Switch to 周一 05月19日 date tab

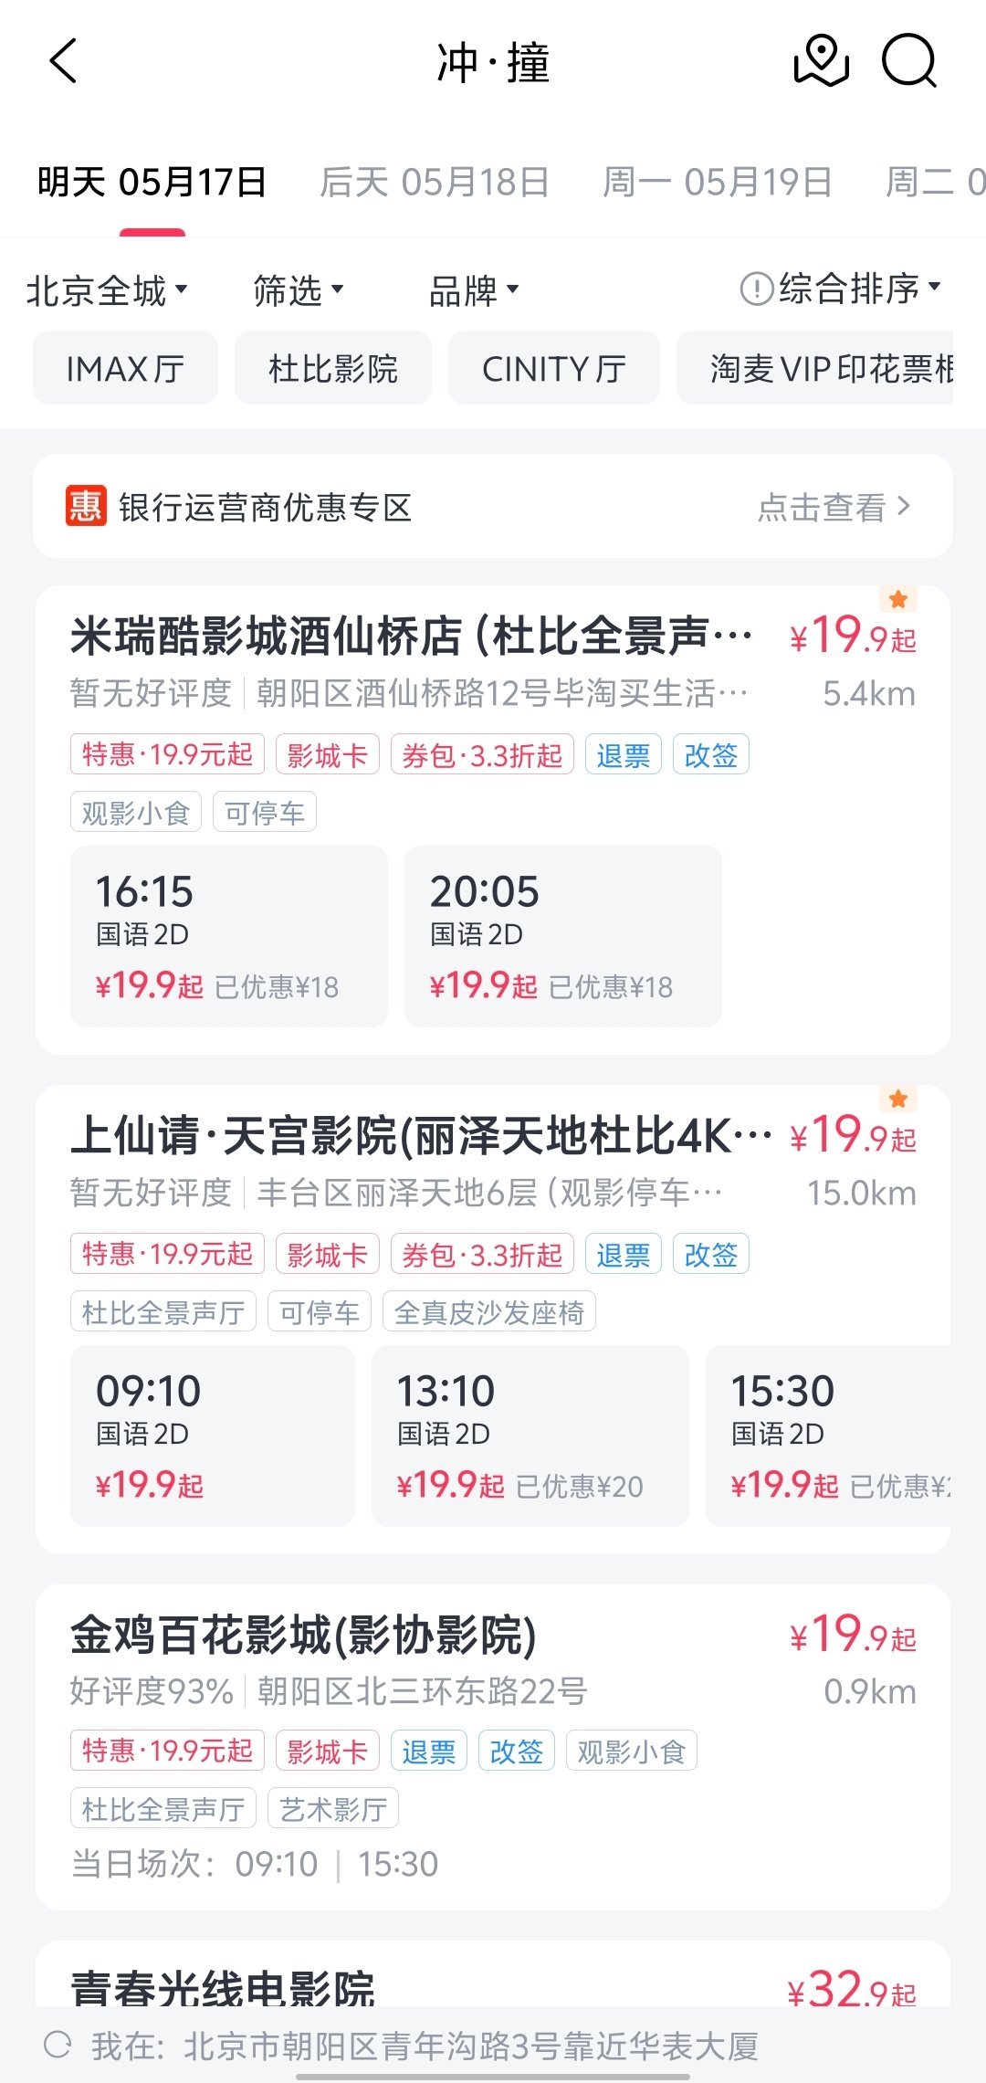[x=718, y=182]
